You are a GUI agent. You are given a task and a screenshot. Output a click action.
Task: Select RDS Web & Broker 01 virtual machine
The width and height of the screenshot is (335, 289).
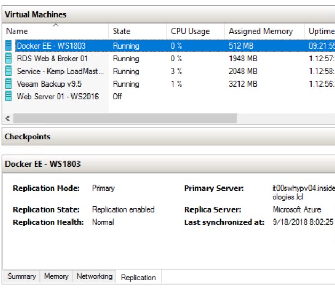(x=52, y=58)
